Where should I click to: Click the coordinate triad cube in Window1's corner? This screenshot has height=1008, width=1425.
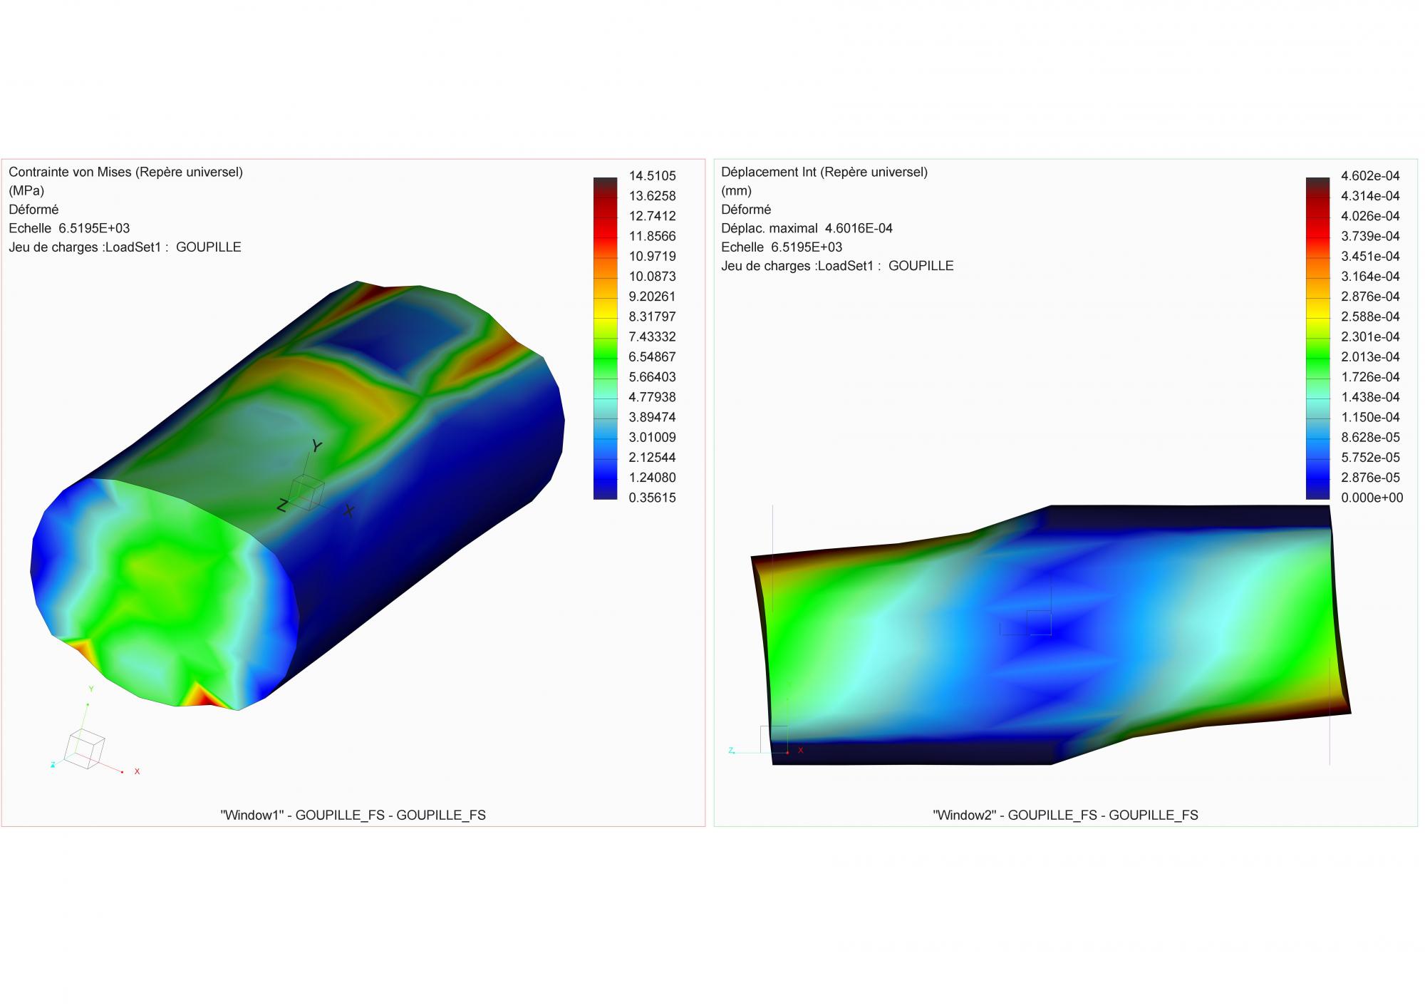coord(85,749)
